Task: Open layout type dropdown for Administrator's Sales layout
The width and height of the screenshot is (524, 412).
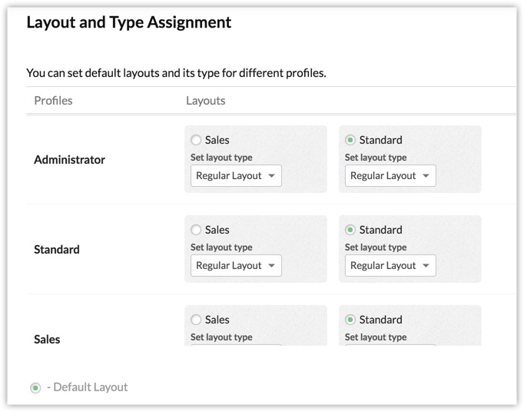Action: point(236,176)
